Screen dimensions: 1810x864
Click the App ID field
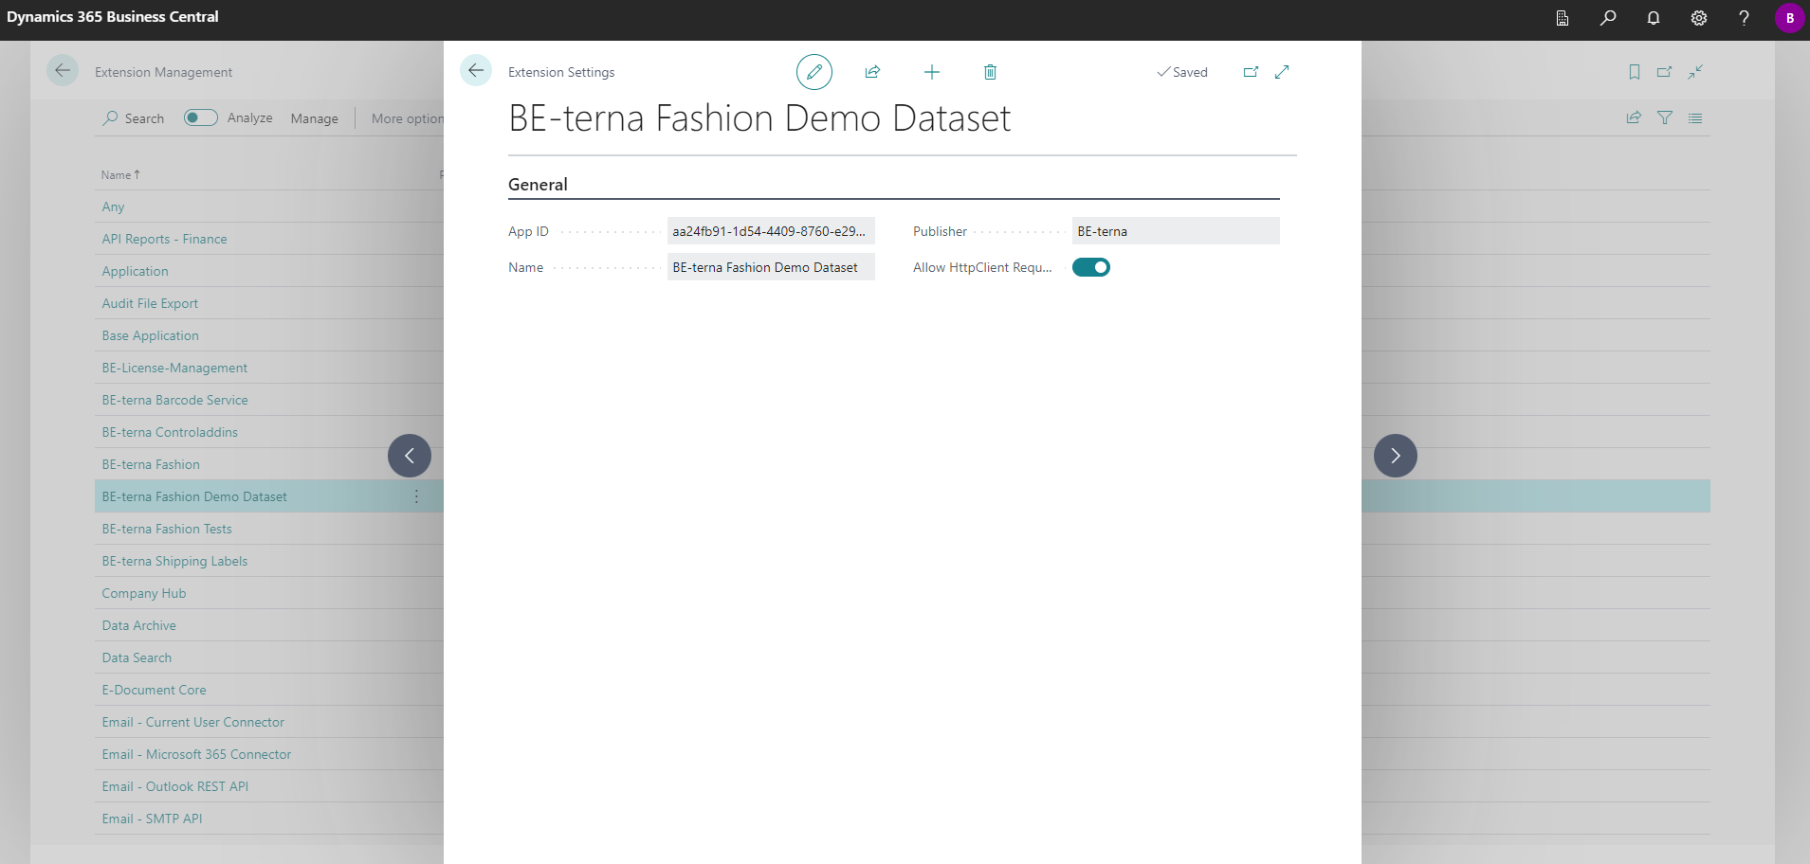pos(770,231)
